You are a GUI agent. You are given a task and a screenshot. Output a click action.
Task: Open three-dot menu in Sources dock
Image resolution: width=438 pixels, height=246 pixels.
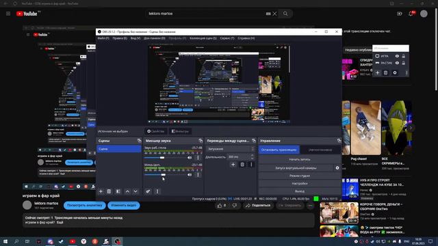click(x=407, y=73)
